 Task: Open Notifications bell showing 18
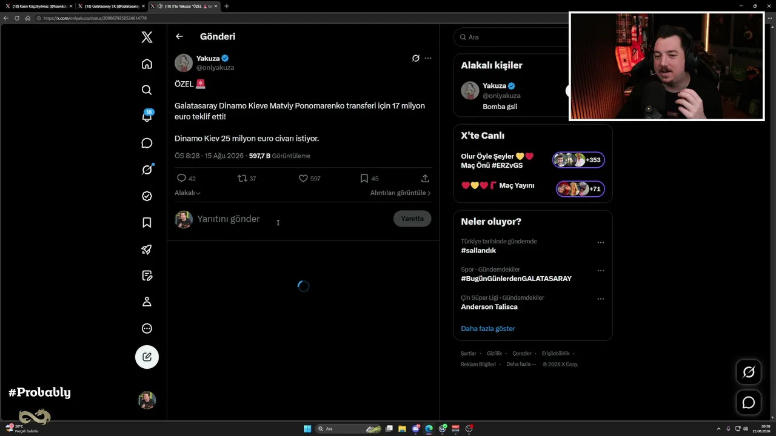coord(147,116)
